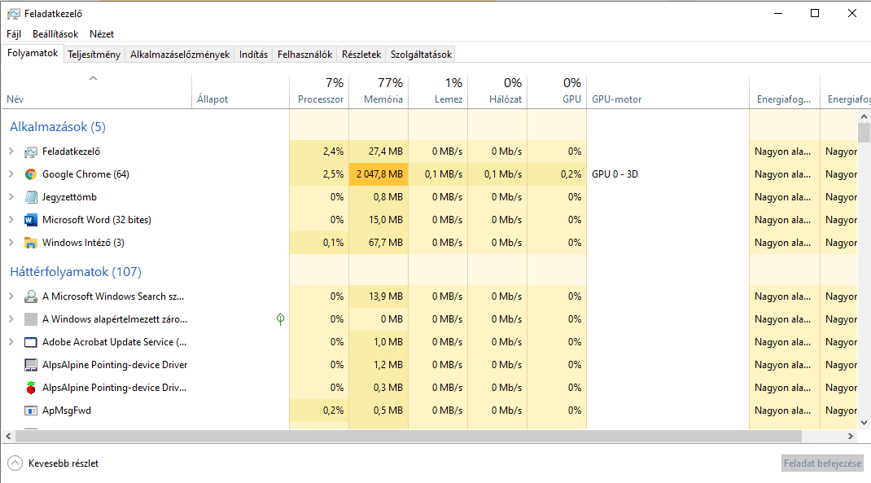Expand the Google Chrome process group
The width and height of the screenshot is (871, 483).
[11, 174]
